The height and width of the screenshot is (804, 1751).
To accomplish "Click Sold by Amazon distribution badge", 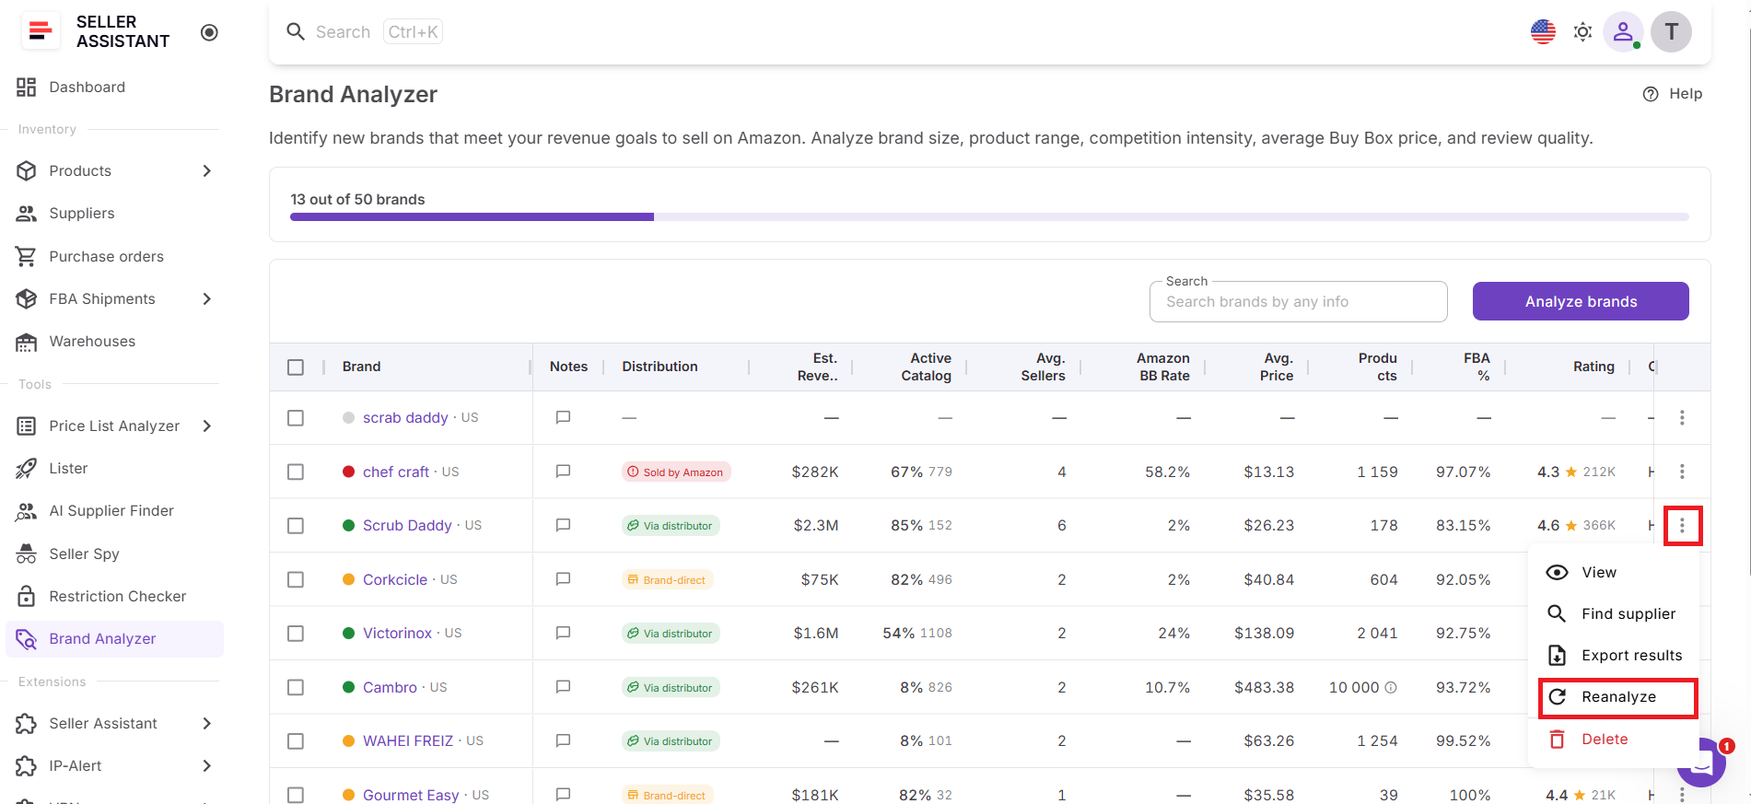I will [x=676, y=472].
